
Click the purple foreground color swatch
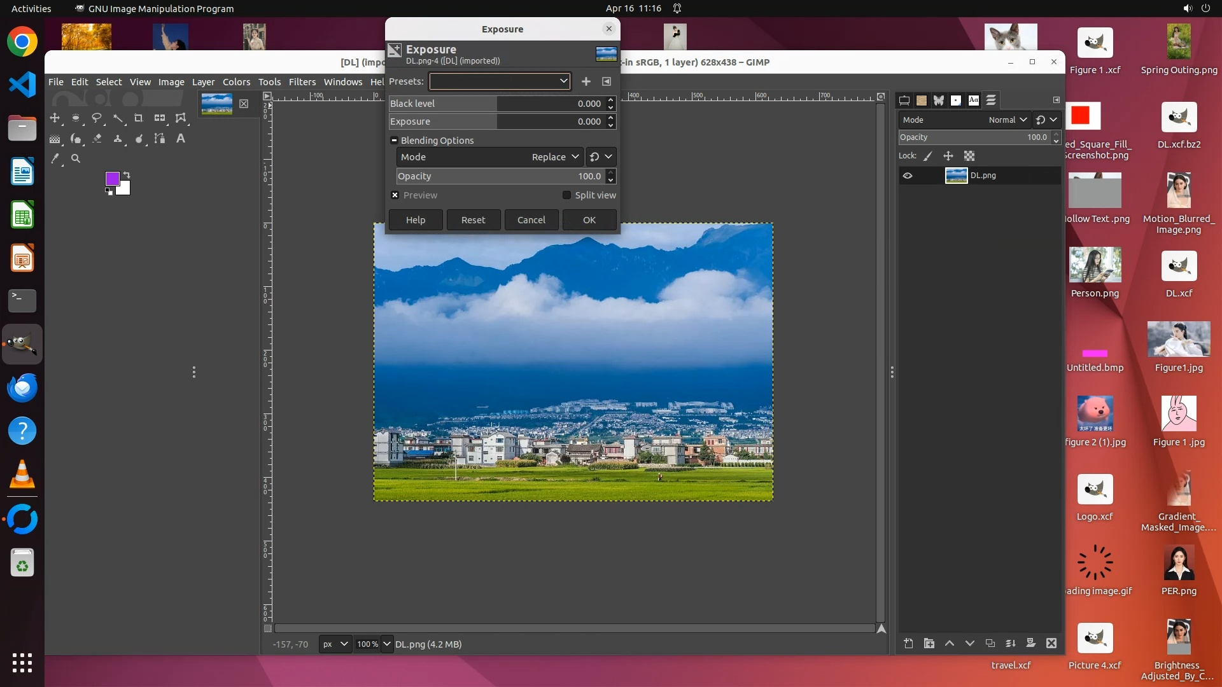(x=112, y=179)
